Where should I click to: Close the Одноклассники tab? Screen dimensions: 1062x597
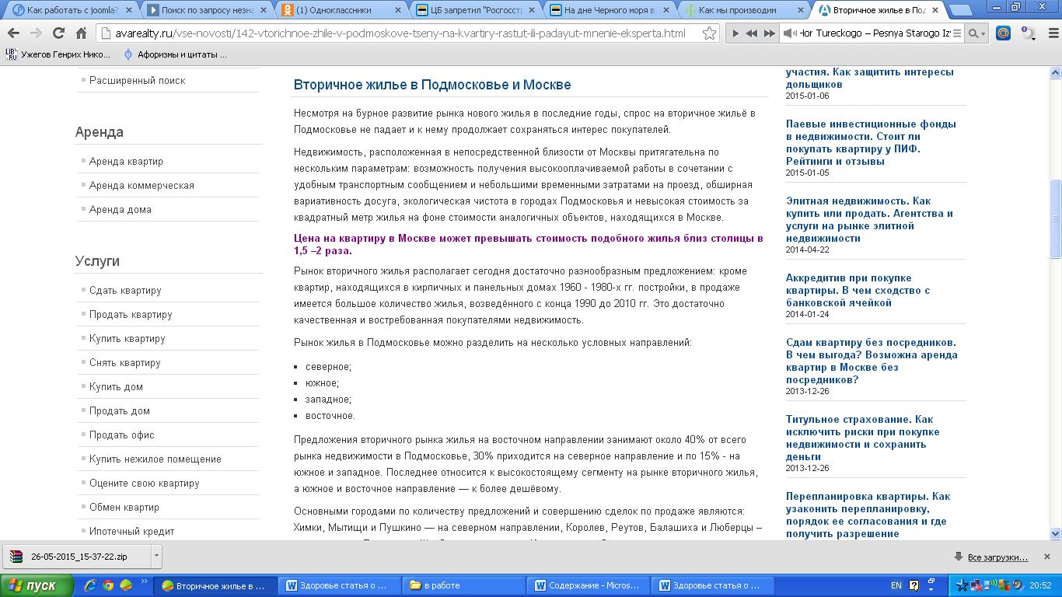coord(397,10)
